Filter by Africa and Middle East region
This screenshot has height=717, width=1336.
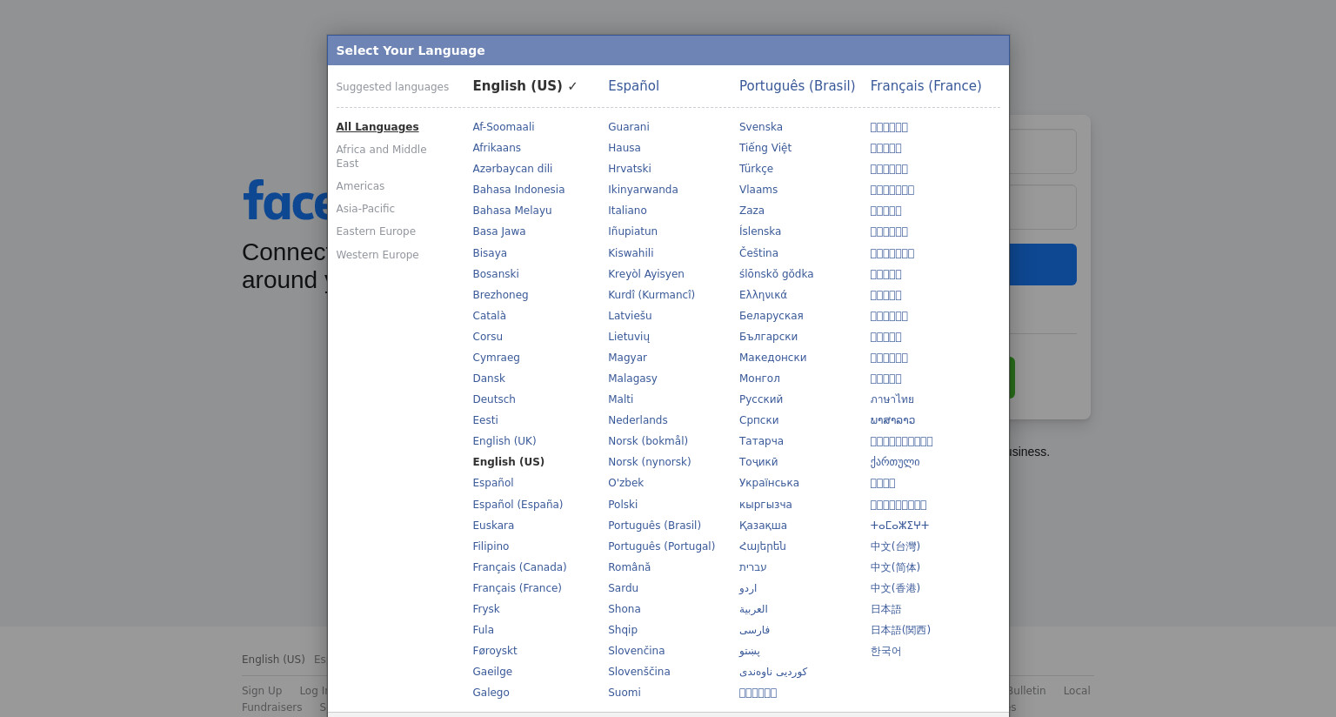tap(382, 157)
